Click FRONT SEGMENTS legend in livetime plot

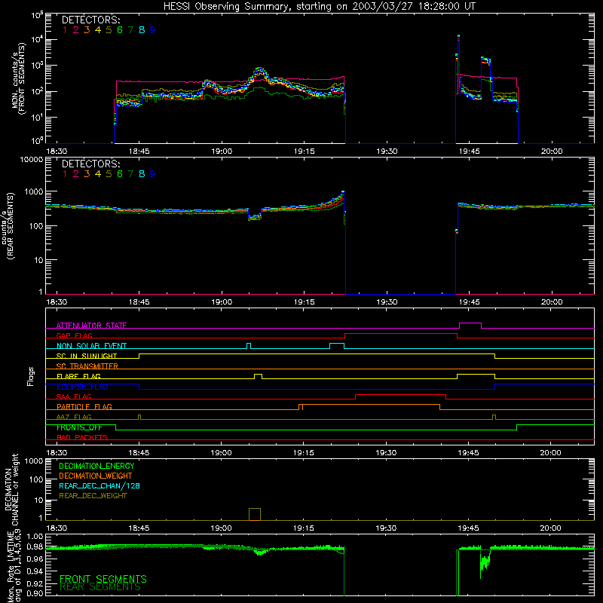point(103,579)
